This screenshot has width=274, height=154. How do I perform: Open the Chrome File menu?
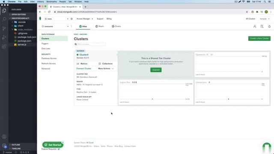click(20, 2)
